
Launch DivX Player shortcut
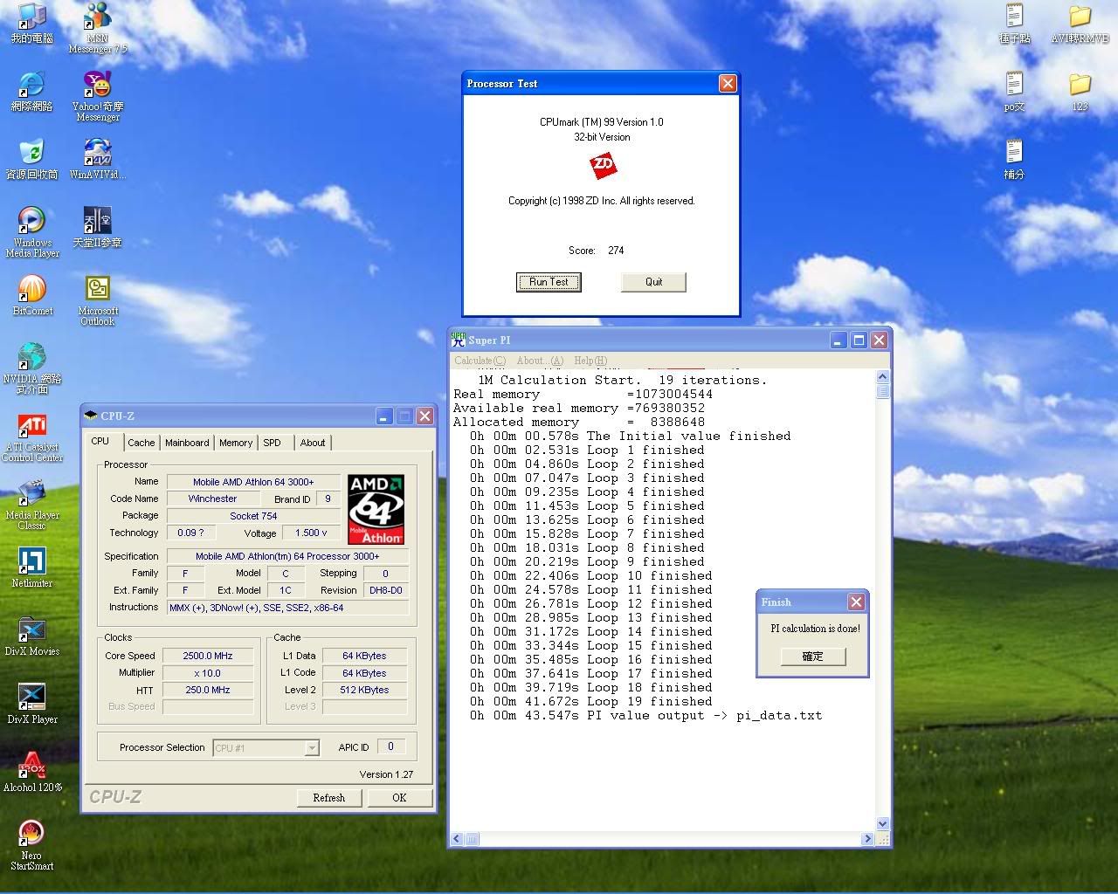click(31, 704)
